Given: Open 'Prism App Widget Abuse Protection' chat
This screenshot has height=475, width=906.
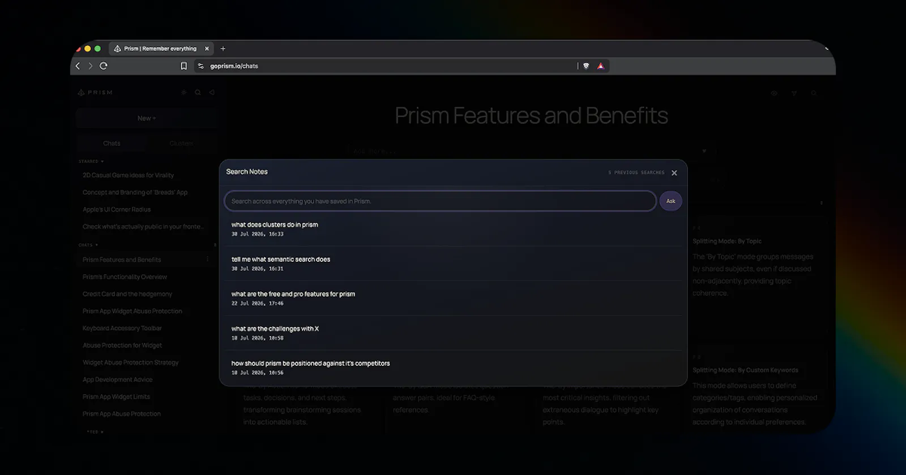Looking at the screenshot, I should click(133, 311).
